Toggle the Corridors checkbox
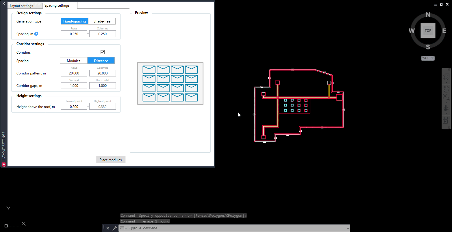The width and height of the screenshot is (452, 232). coord(103,52)
